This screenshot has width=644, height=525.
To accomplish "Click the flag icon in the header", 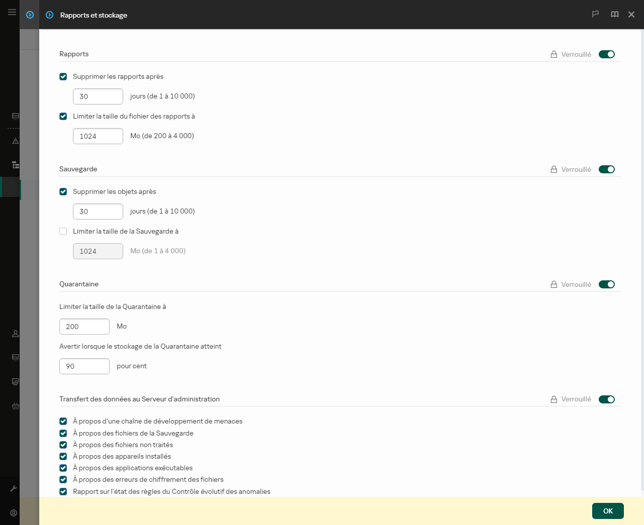I will [x=595, y=15].
